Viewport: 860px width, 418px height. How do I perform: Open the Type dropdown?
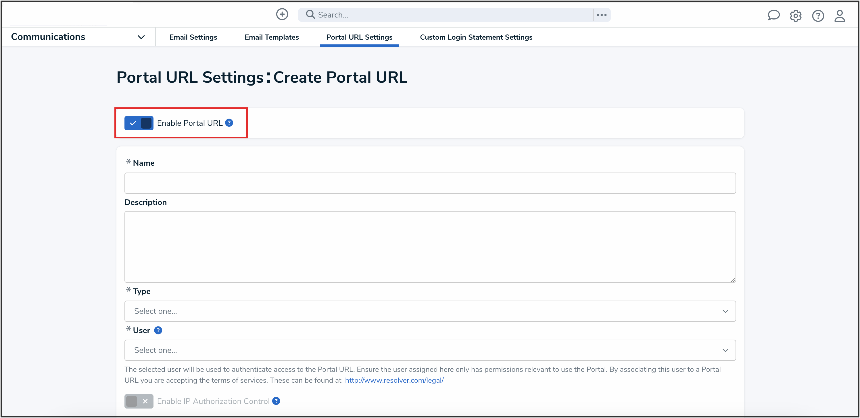point(430,311)
